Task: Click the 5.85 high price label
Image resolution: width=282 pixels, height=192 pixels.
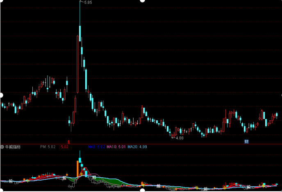Action: (88, 2)
